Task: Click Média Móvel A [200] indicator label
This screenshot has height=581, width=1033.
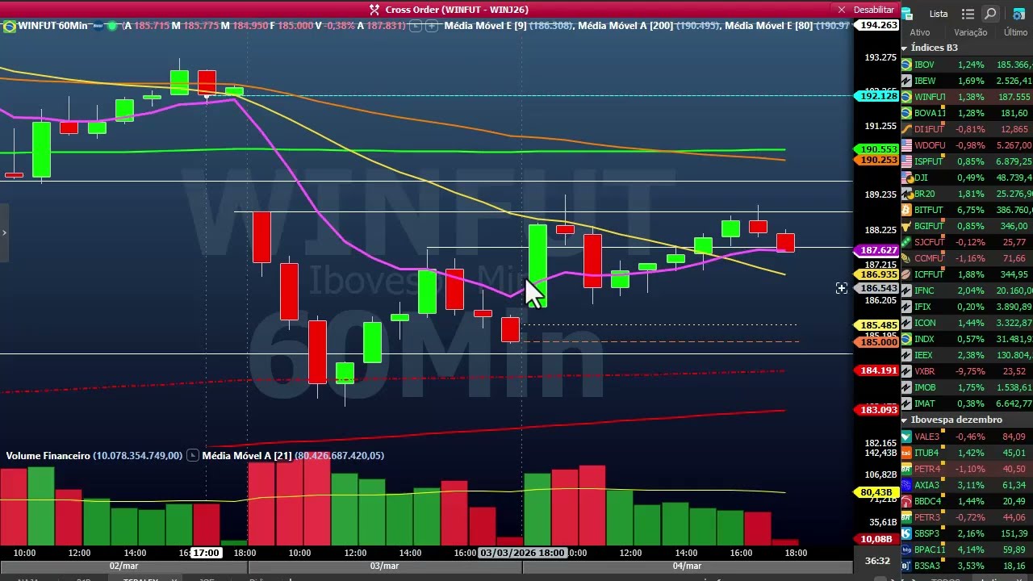Action: [625, 26]
